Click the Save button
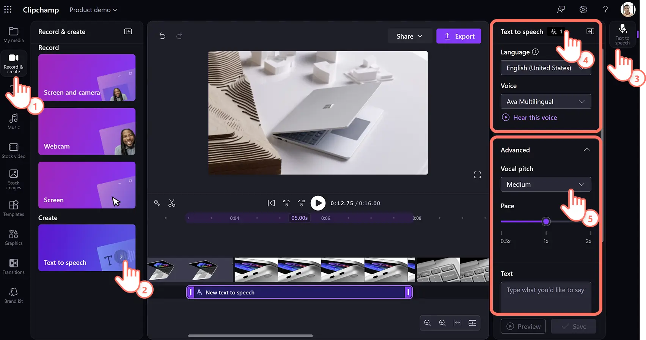 click(x=574, y=326)
